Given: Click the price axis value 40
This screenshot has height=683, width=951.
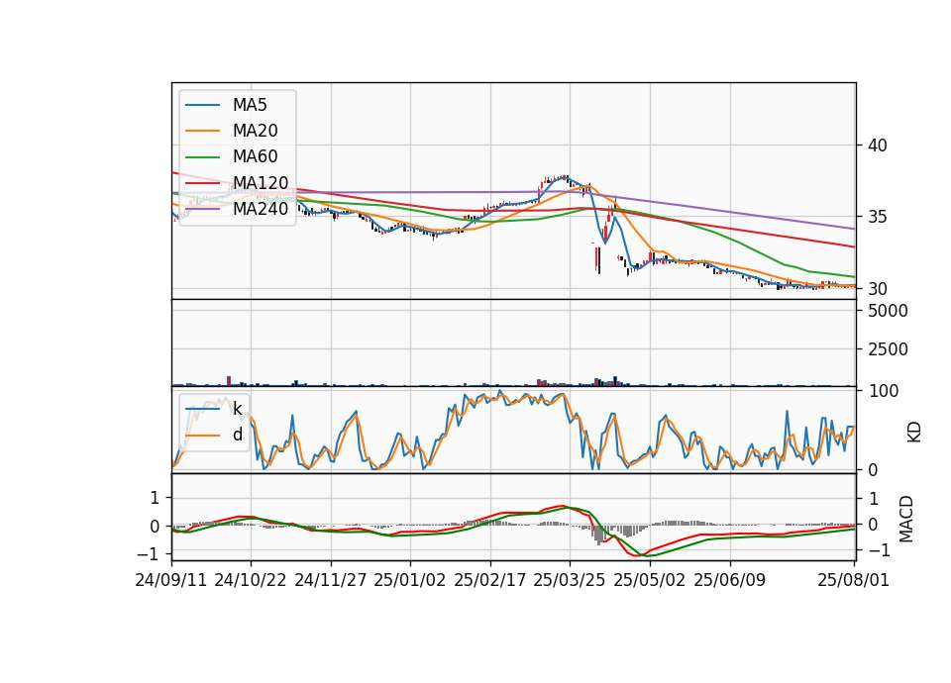Looking at the screenshot, I should [x=878, y=146].
